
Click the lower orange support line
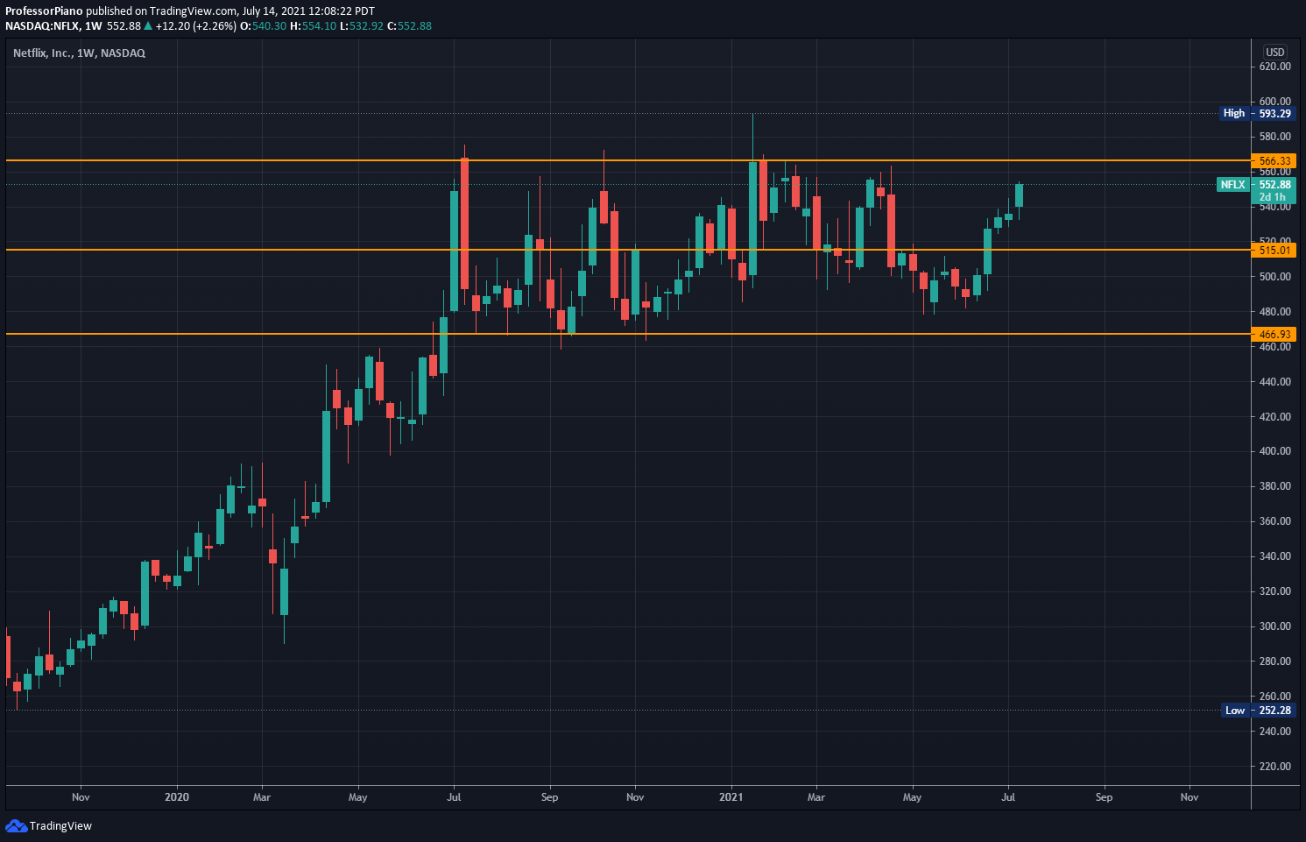coord(628,334)
